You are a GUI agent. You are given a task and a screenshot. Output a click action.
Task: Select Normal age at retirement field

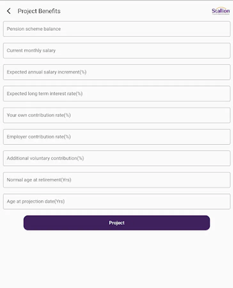pos(117,180)
